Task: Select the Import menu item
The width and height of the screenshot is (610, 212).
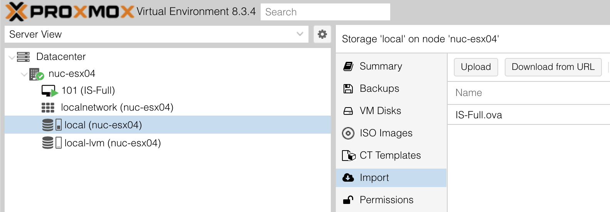Action: pyautogui.click(x=391, y=178)
